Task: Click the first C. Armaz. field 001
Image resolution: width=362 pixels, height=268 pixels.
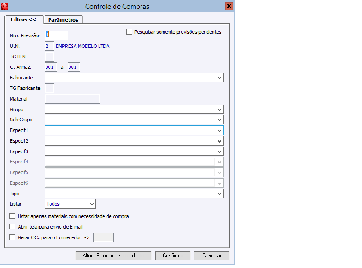Action: tap(51, 67)
